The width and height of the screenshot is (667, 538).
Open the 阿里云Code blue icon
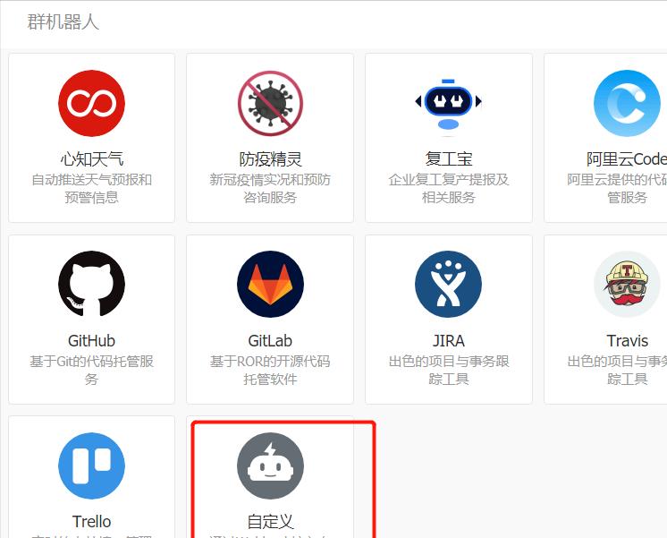tap(627, 103)
